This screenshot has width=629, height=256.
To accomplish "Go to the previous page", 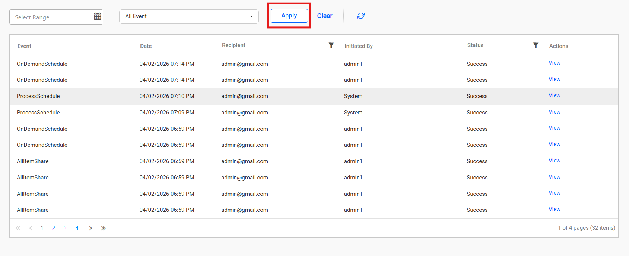I will point(31,228).
